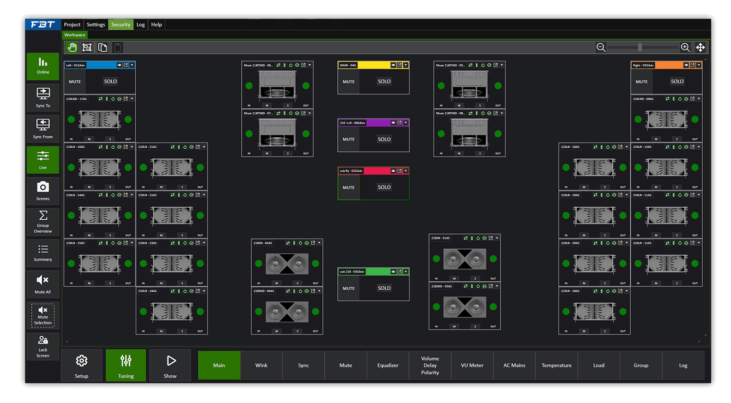The image size is (731, 403).
Task: Expand dropdown arrow on sub fly - 02GAdv
Action: tap(406, 171)
